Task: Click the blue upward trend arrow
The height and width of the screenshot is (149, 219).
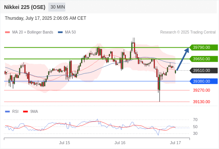Action: point(183,59)
